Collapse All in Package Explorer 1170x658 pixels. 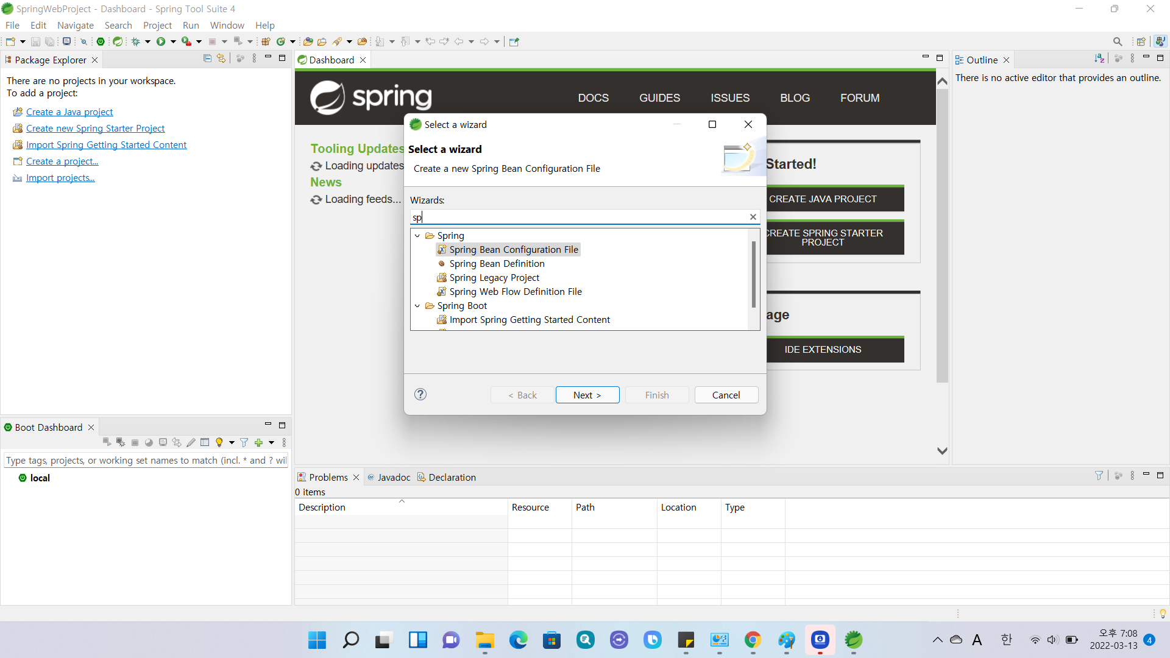coord(207,58)
